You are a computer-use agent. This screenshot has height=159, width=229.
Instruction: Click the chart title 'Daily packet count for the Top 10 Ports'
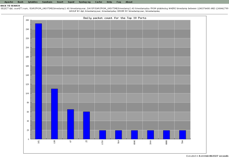114,18
